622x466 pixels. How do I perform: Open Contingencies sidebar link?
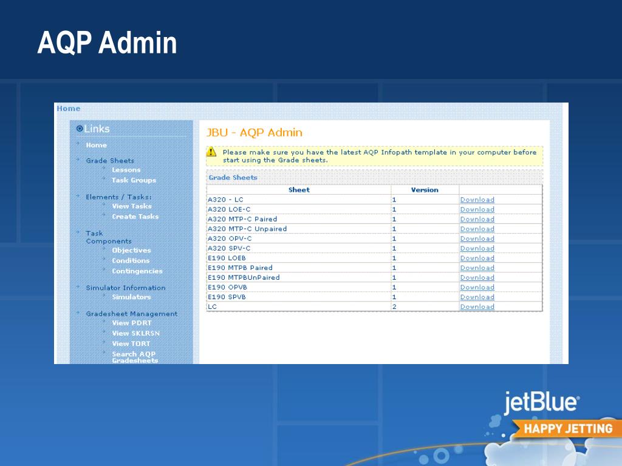pyautogui.click(x=137, y=271)
